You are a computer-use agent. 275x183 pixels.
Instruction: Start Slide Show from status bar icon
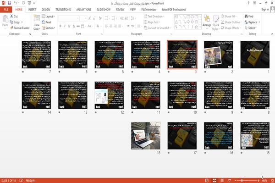pos(230,180)
